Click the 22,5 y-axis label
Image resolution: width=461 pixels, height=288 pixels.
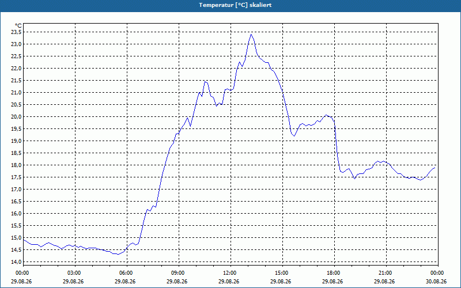(16, 56)
